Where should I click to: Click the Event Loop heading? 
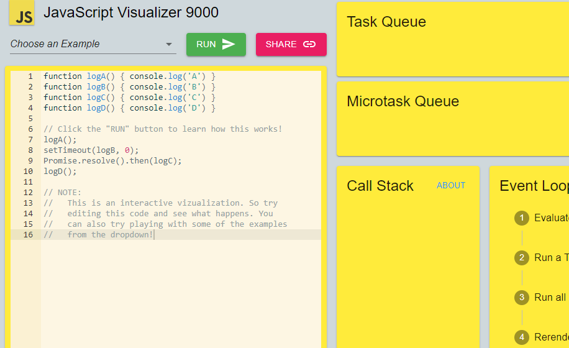tap(534, 186)
